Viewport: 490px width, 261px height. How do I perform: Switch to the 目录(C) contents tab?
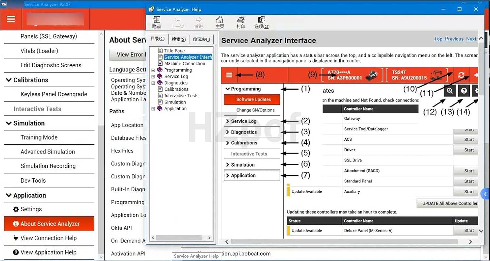click(x=157, y=39)
